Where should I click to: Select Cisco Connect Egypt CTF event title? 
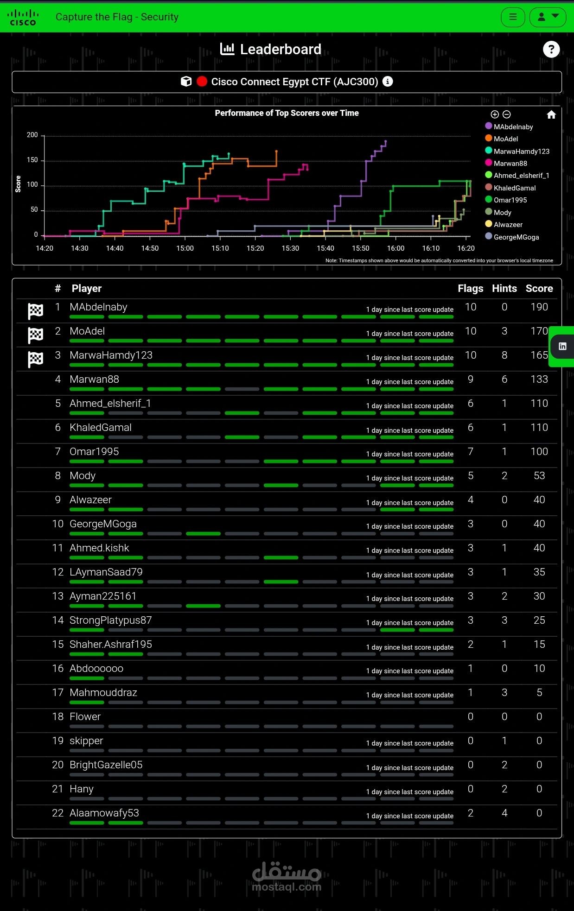[x=295, y=82]
